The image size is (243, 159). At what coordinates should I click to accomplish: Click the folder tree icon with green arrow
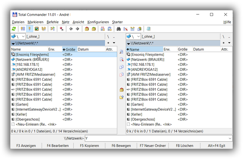(52, 29)
